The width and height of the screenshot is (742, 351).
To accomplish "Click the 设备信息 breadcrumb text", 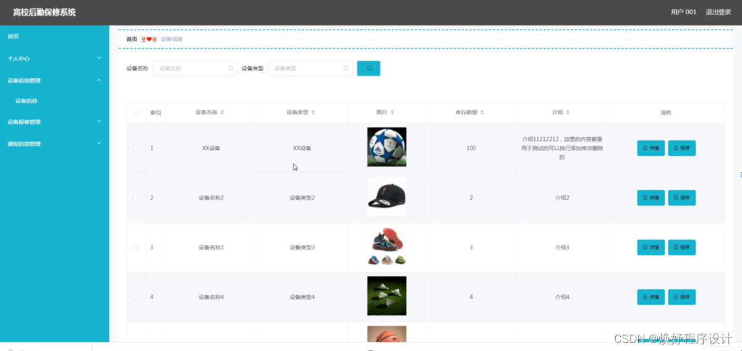I will pos(171,39).
